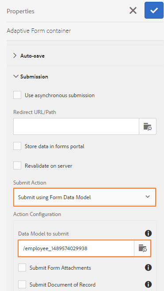Show info for Data Model to submit
Viewport: 164px width, 291px height.
tap(148, 233)
